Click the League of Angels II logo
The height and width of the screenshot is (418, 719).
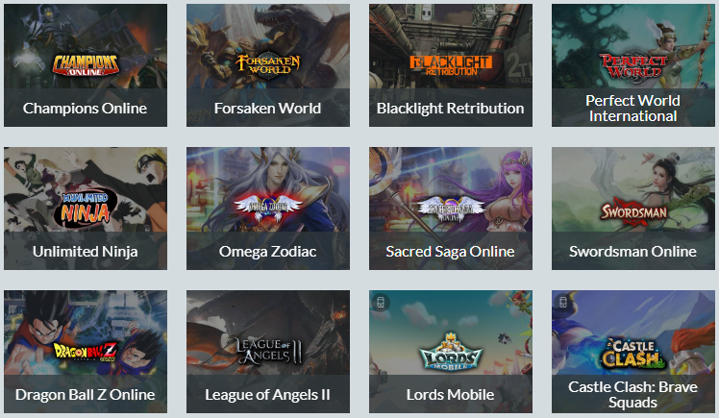(268, 352)
